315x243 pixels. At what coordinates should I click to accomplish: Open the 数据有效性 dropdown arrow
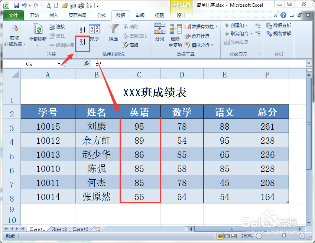click(217, 26)
